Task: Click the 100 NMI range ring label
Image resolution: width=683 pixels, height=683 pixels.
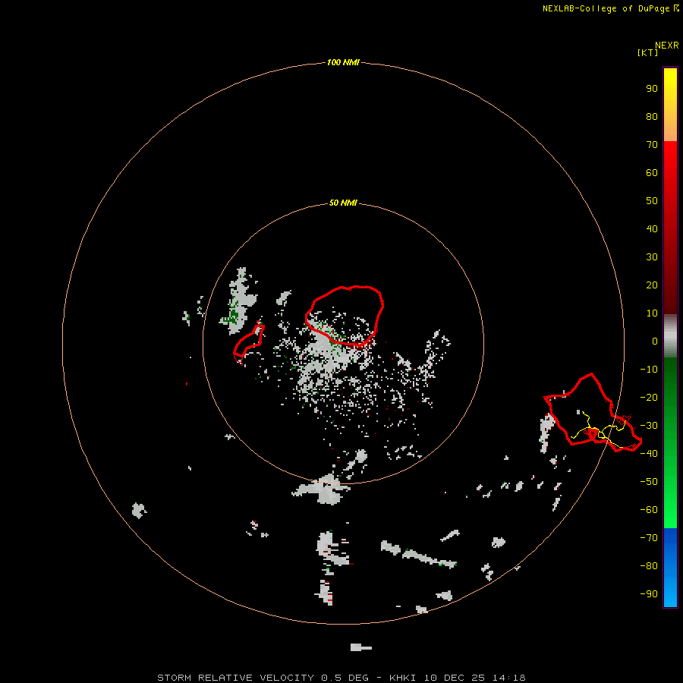Action: coord(343,62)
